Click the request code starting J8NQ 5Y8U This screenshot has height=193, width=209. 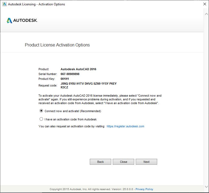tap(88, 85)
